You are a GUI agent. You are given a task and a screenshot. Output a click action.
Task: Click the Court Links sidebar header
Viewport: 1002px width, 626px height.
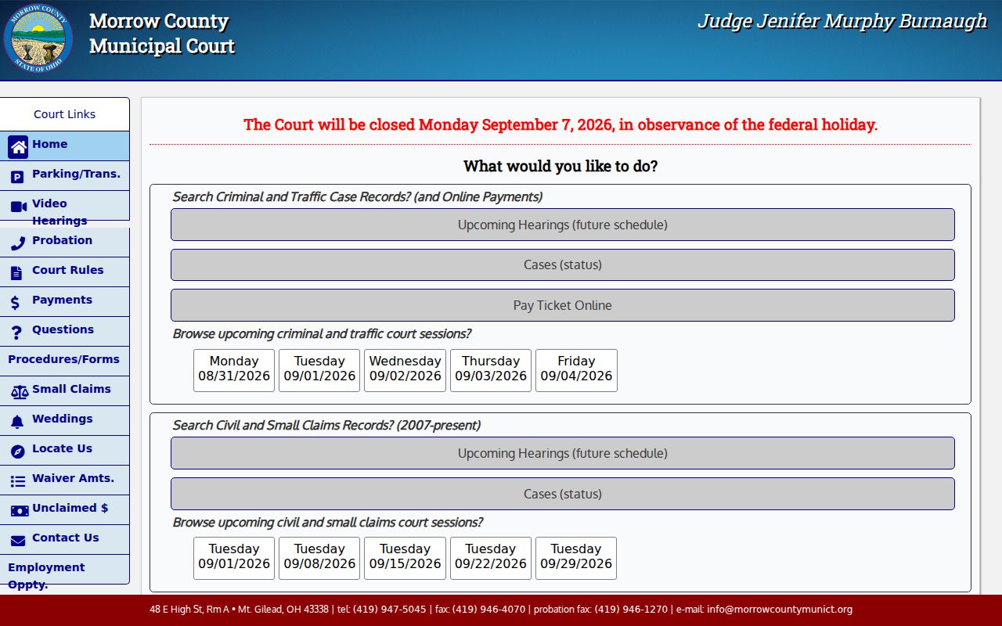[x=64, y=114]
